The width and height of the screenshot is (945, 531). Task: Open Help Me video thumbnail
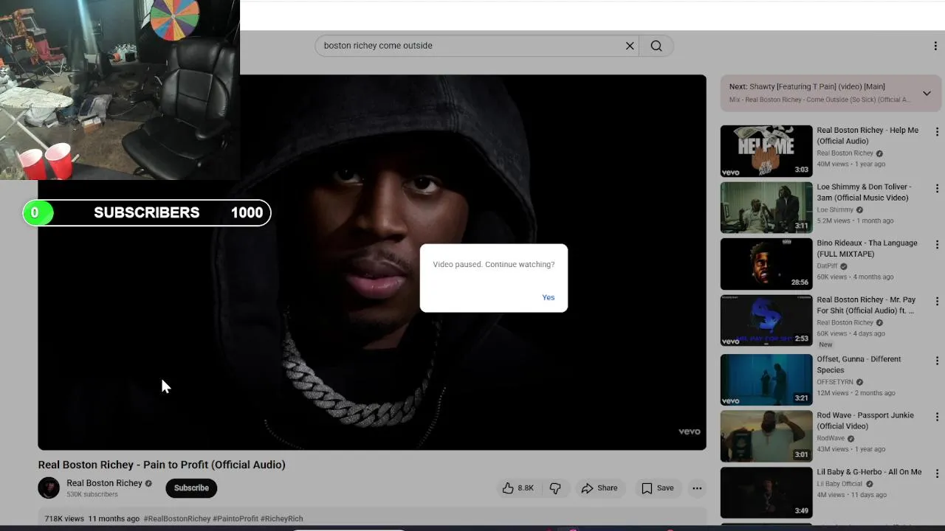[766, 151]
